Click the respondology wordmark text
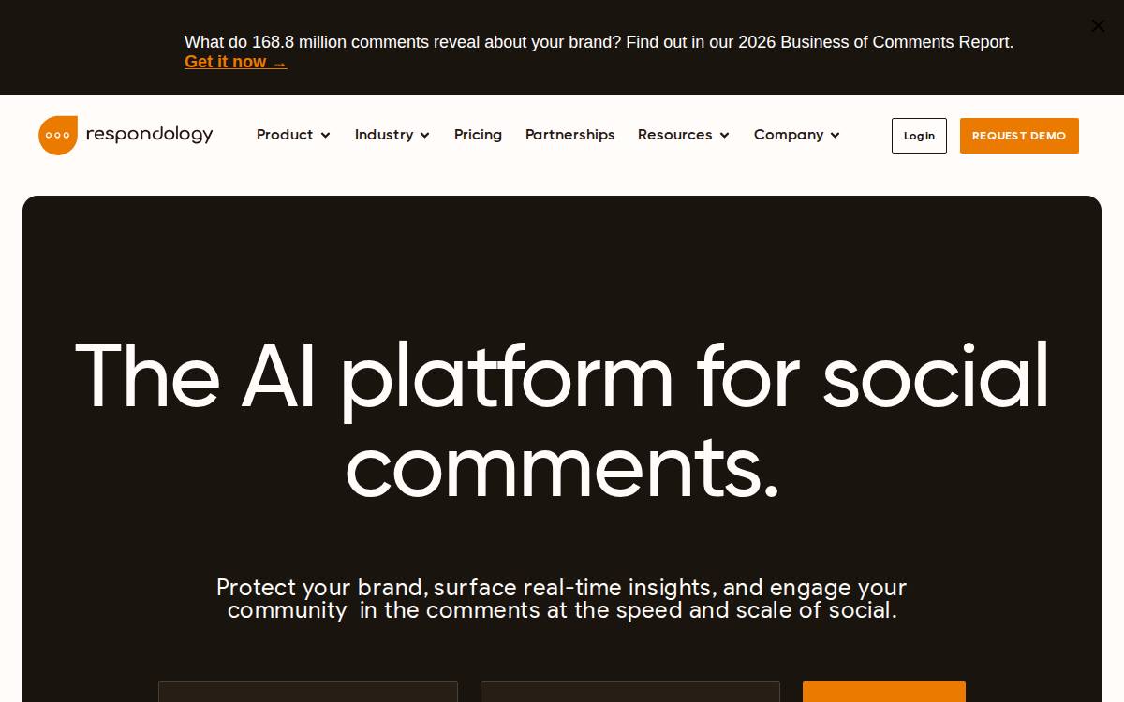 150,135
